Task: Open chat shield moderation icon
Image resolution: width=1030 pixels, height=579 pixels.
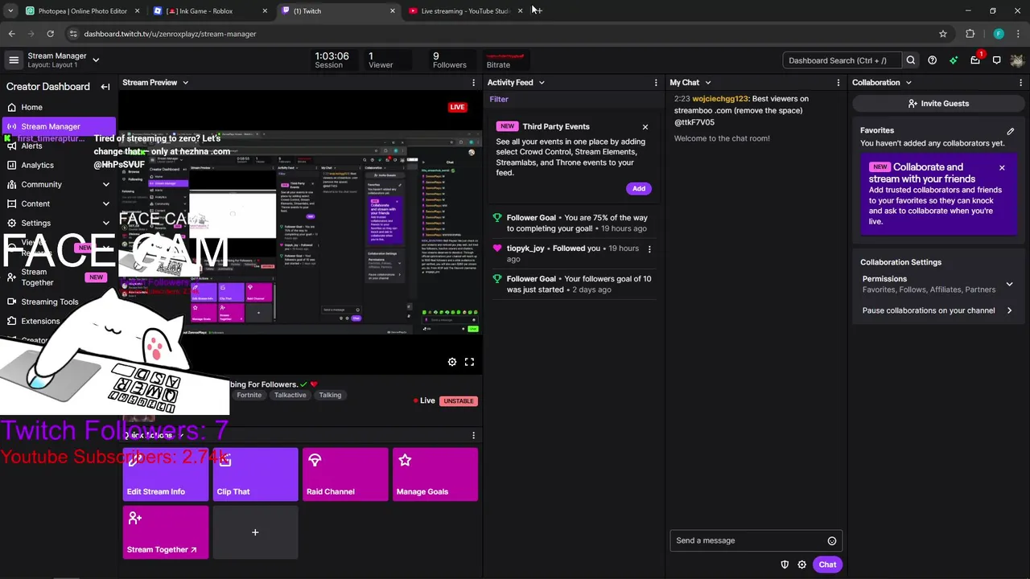Action: tap(785, 565)
